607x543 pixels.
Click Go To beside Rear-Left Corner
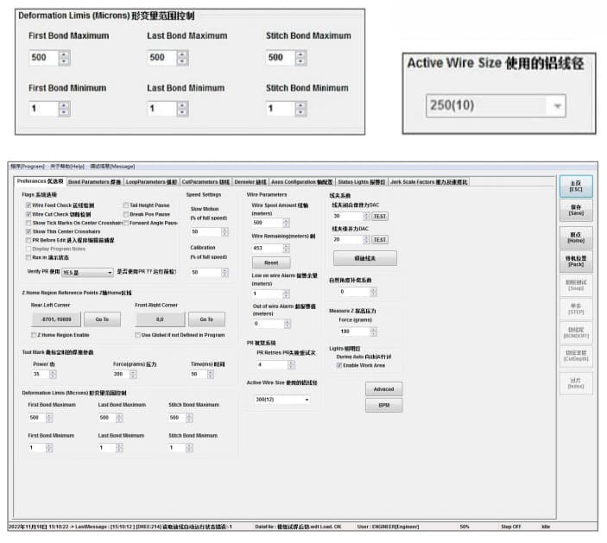(x=102, y=319)
